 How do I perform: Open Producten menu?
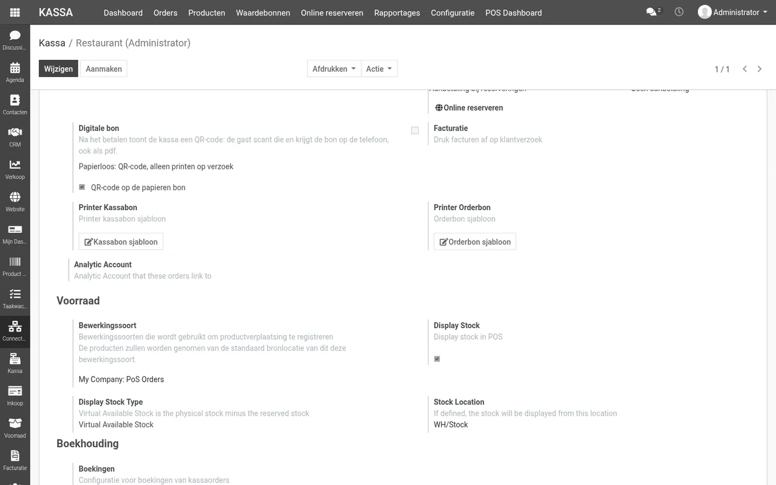click(x=207, y=12)
